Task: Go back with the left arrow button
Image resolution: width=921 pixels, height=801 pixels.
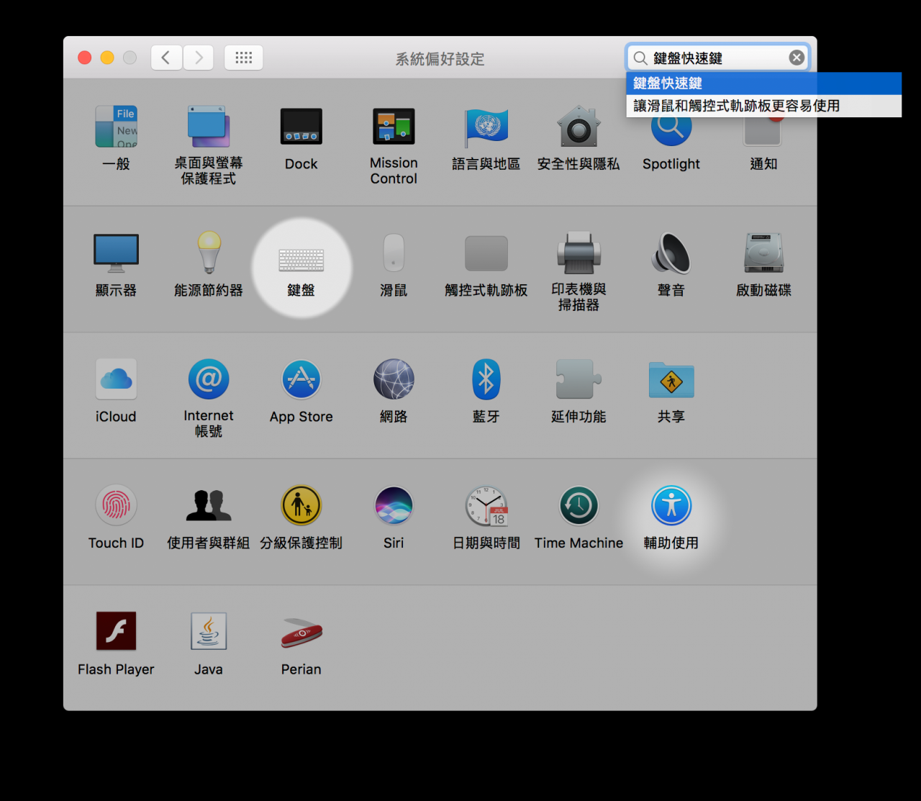Action: (166, 58)
